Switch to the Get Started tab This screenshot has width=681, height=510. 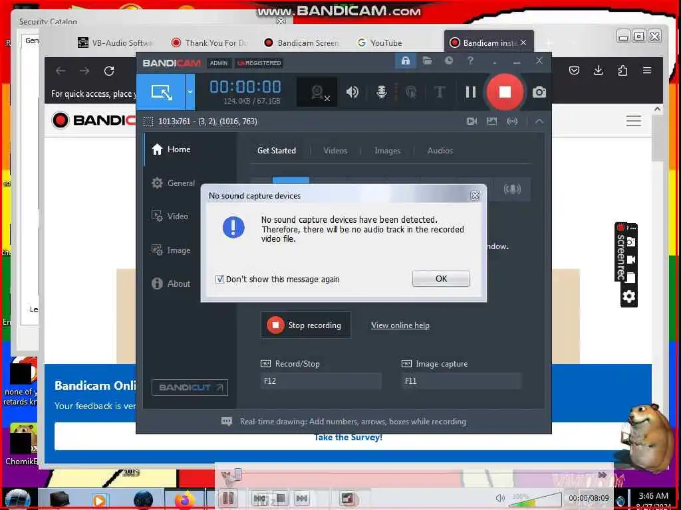point(276,151)
